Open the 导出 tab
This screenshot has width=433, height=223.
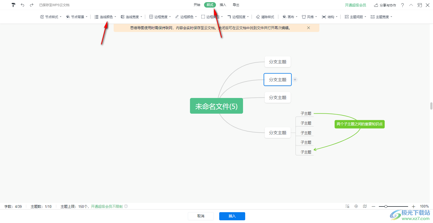pos(236,5)
